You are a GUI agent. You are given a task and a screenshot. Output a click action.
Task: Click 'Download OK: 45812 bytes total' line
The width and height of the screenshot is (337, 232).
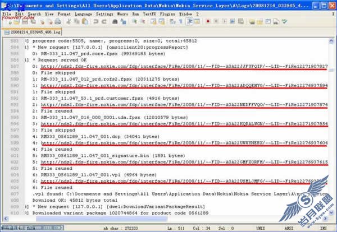[x=75, y=200]
